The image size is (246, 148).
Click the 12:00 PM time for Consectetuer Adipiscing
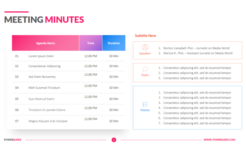91,66
